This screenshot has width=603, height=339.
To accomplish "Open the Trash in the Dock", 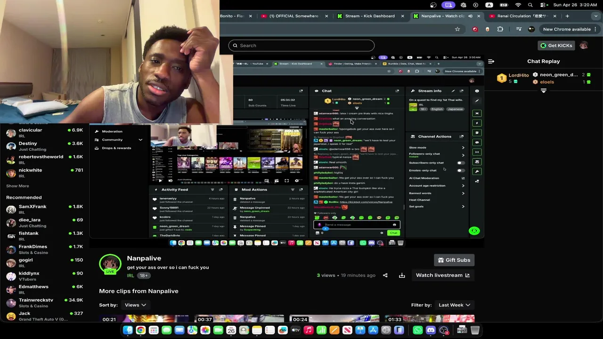I will [x=475, y=331].
